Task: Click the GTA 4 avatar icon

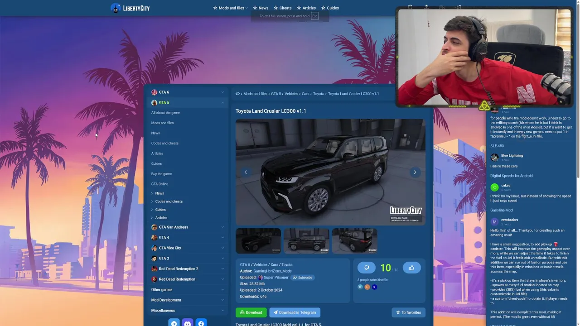Action: 154,238
